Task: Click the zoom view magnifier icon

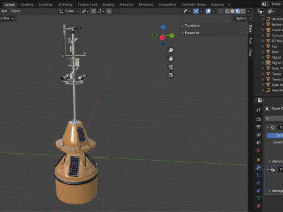Action: tap(170, 51)
